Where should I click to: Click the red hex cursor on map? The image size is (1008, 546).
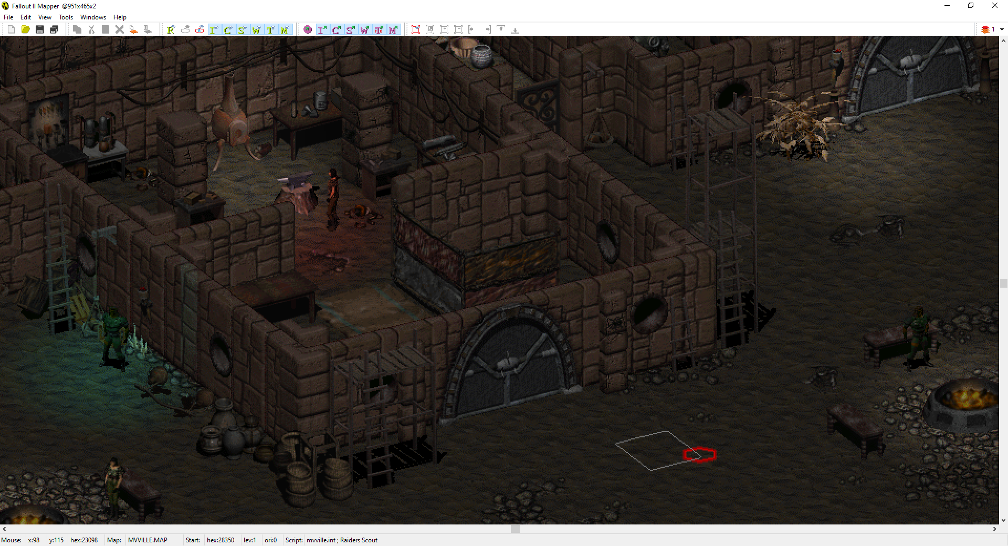pyautogui.click(x=699, y=455)
